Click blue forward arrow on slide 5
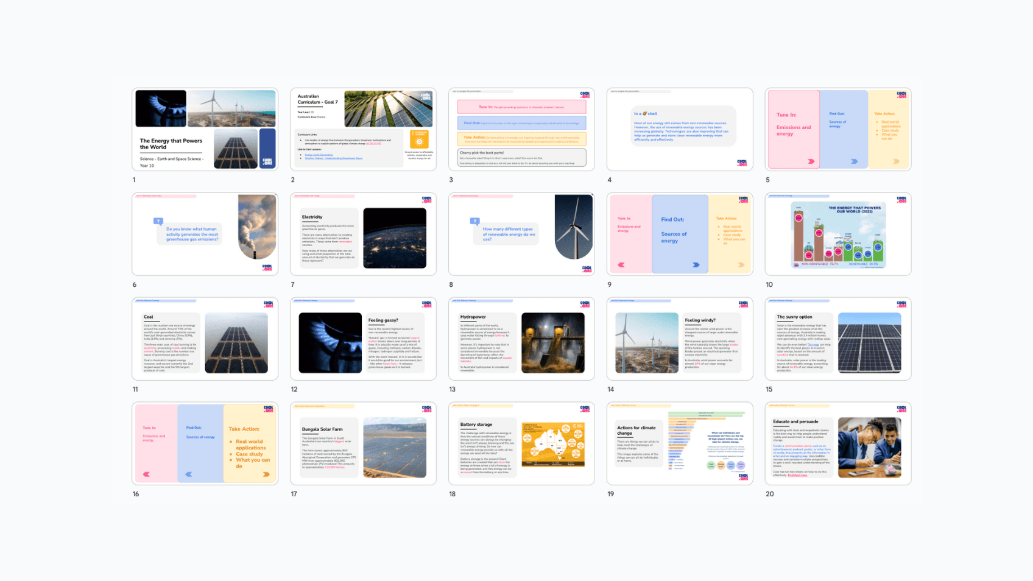This screenshot has width=1033, height=581. coord(855,161)
